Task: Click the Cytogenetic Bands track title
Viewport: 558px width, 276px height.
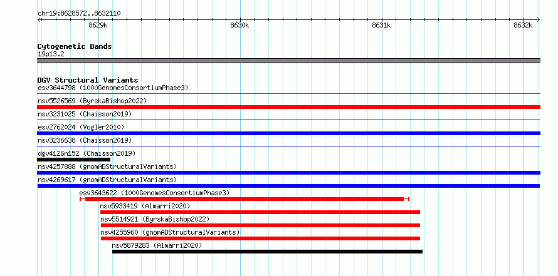Action: 75,46
